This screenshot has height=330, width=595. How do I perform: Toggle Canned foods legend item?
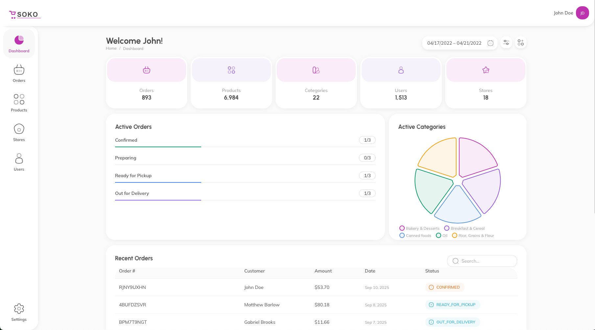click(x=416, y=236)
